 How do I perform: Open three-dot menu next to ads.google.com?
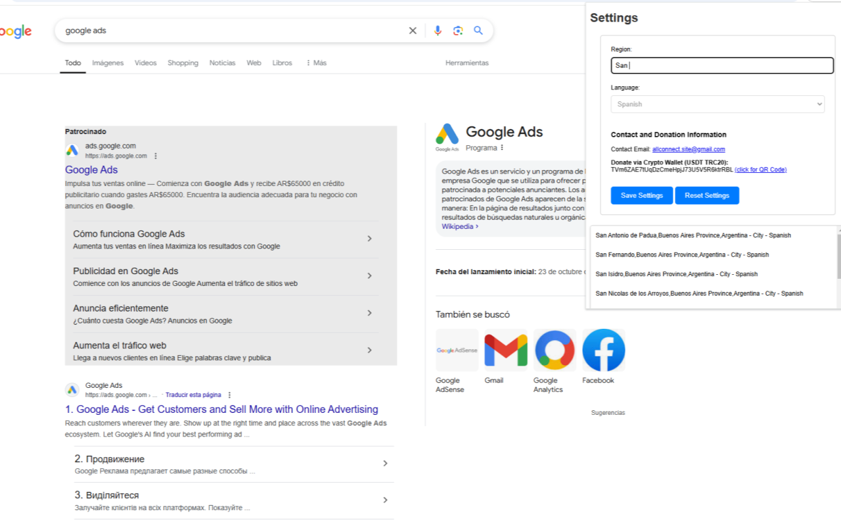point(155,156)
